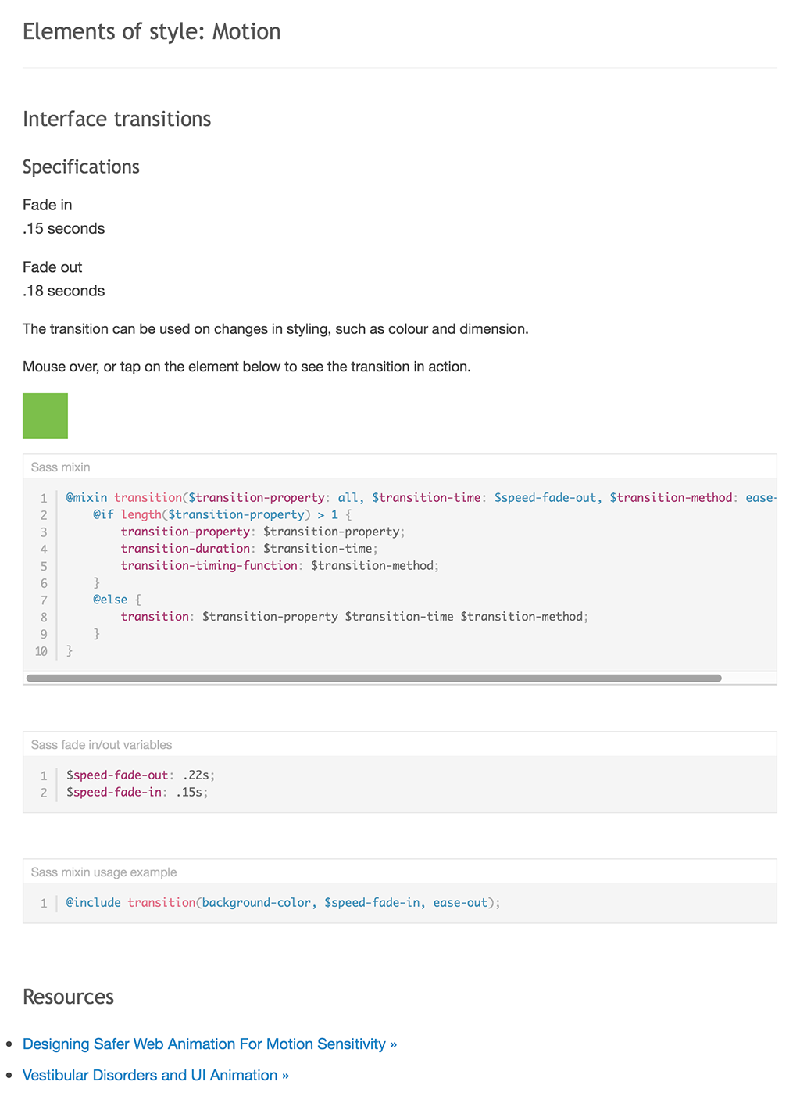Click the transition-timing-function code line
Viewport: 800px width, 1103px height.
pyautogui.click(x=280, y=565)
